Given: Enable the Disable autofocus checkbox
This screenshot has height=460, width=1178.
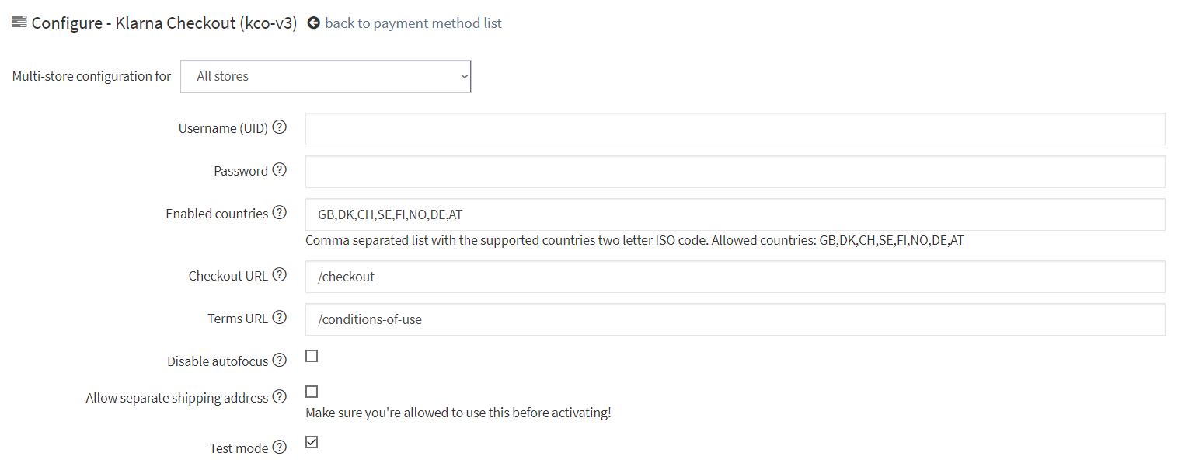Looking at the screenshot, I should [312, 356].
